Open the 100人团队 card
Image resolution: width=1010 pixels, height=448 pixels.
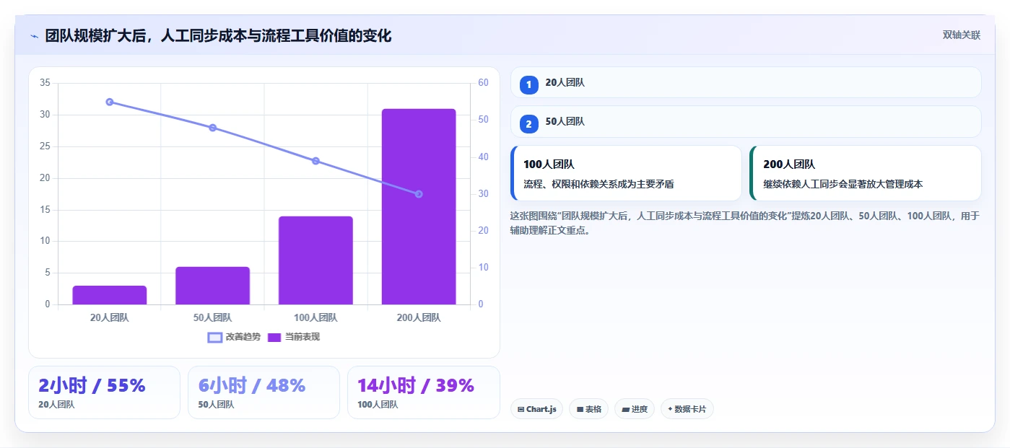[626, 173]
